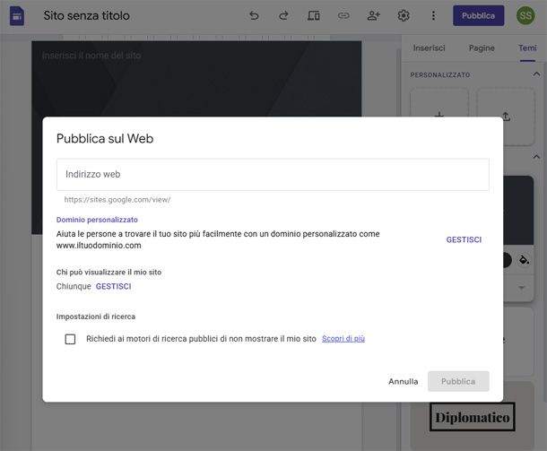Click GESTISCI next to Chiunque
The width and height of the screenshot is (547, 451).
pos(113,286)
